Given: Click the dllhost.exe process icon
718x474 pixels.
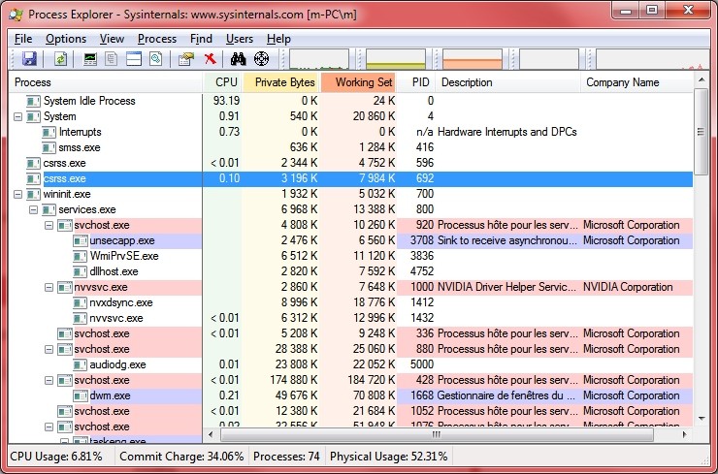Looking at the screenshot, I should pos(81,271).
